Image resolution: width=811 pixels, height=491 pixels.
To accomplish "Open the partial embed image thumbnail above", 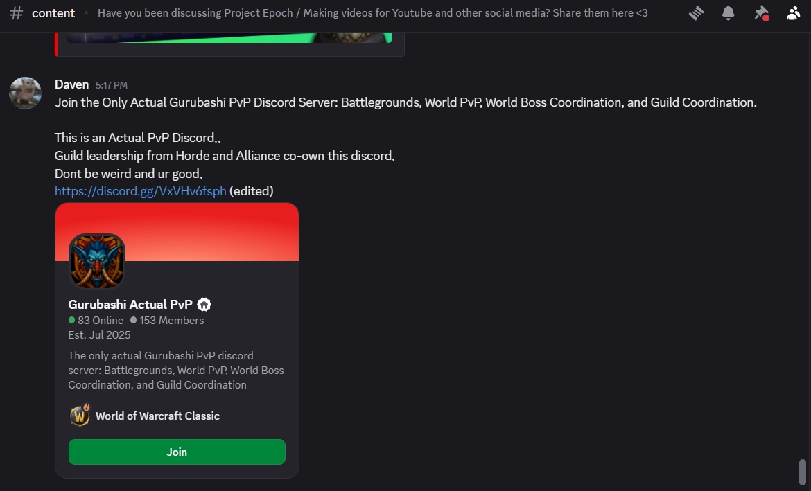I will click(x=229, y=37).
